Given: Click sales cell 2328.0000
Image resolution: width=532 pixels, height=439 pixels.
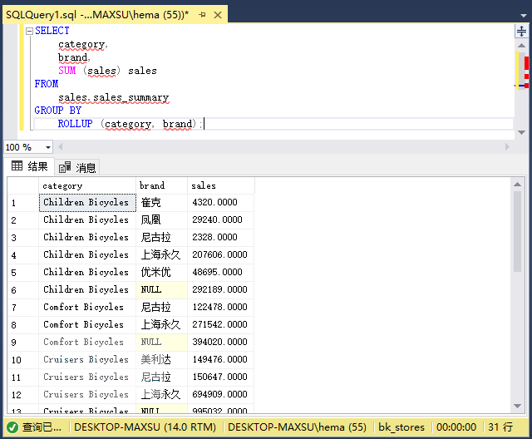Looking at the screenshot, I should (220, 237).
